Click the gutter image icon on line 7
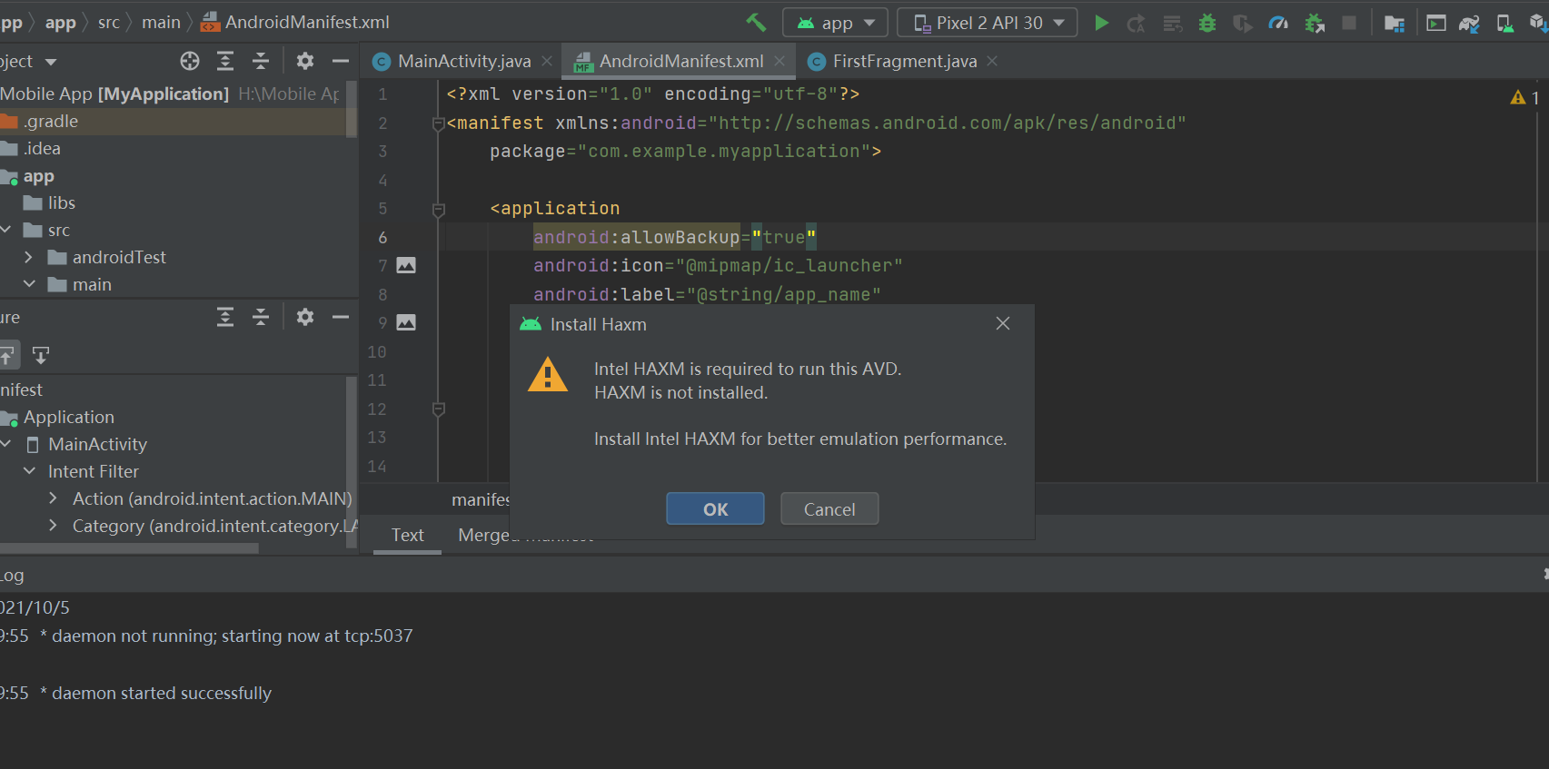 [x=406, y=265]
